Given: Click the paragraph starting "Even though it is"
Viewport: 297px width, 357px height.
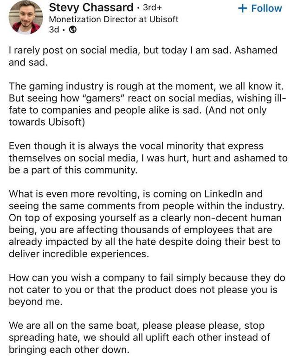Looking at the screenshot, I should pyautogui.click(x=148, y=158).
